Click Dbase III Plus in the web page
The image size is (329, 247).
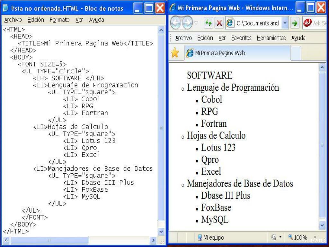[x=226, y=196]
